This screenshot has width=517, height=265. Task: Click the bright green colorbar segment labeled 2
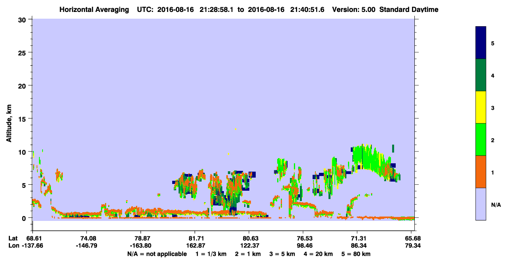coord(481,139)
